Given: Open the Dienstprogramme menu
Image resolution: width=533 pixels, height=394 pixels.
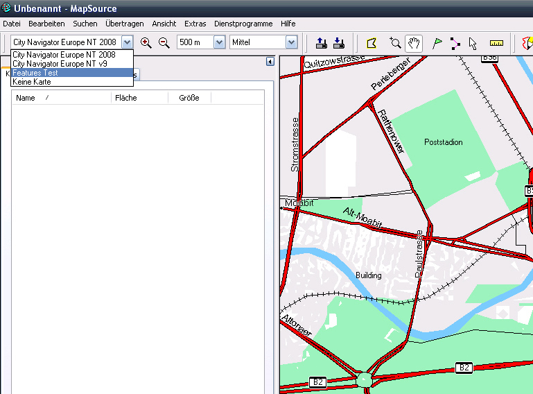Looking at the screenshot, I should pyautogui.click(x=243, y=24).
